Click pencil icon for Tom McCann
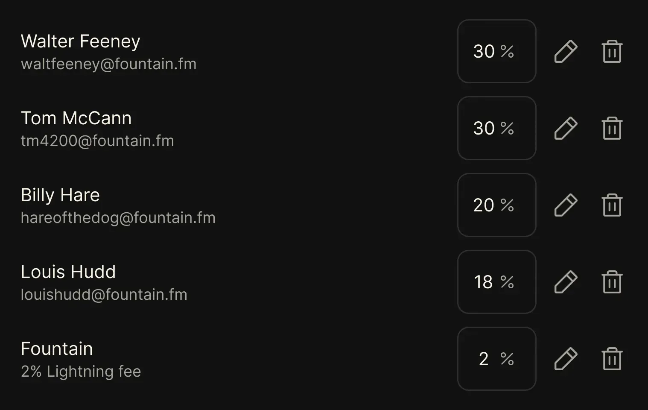 click(x=566, y=128)
